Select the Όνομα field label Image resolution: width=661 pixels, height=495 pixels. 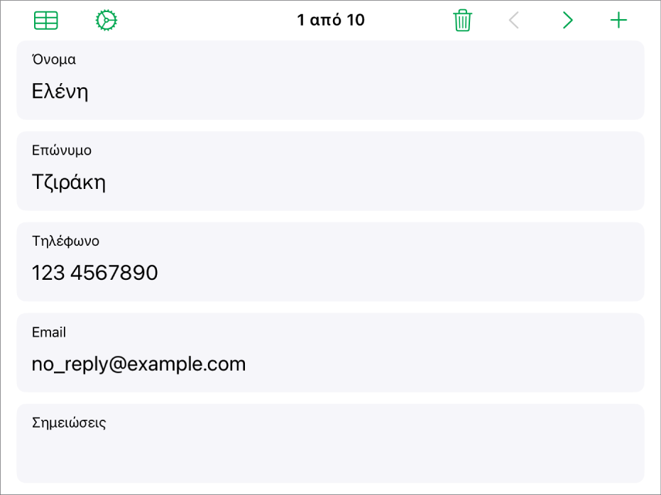coord(54,60)
